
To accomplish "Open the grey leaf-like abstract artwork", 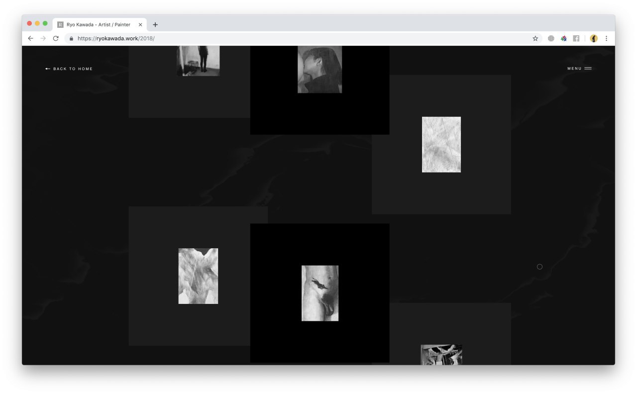I will [198, 276].
